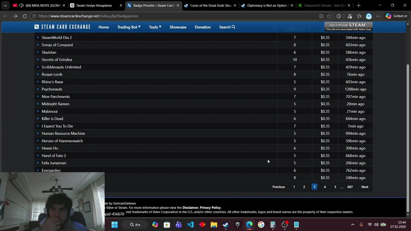This screenshot has width=411, height=231.
Task: Click the Steam Card Exchange logo
Action: (x=62, y=27)
